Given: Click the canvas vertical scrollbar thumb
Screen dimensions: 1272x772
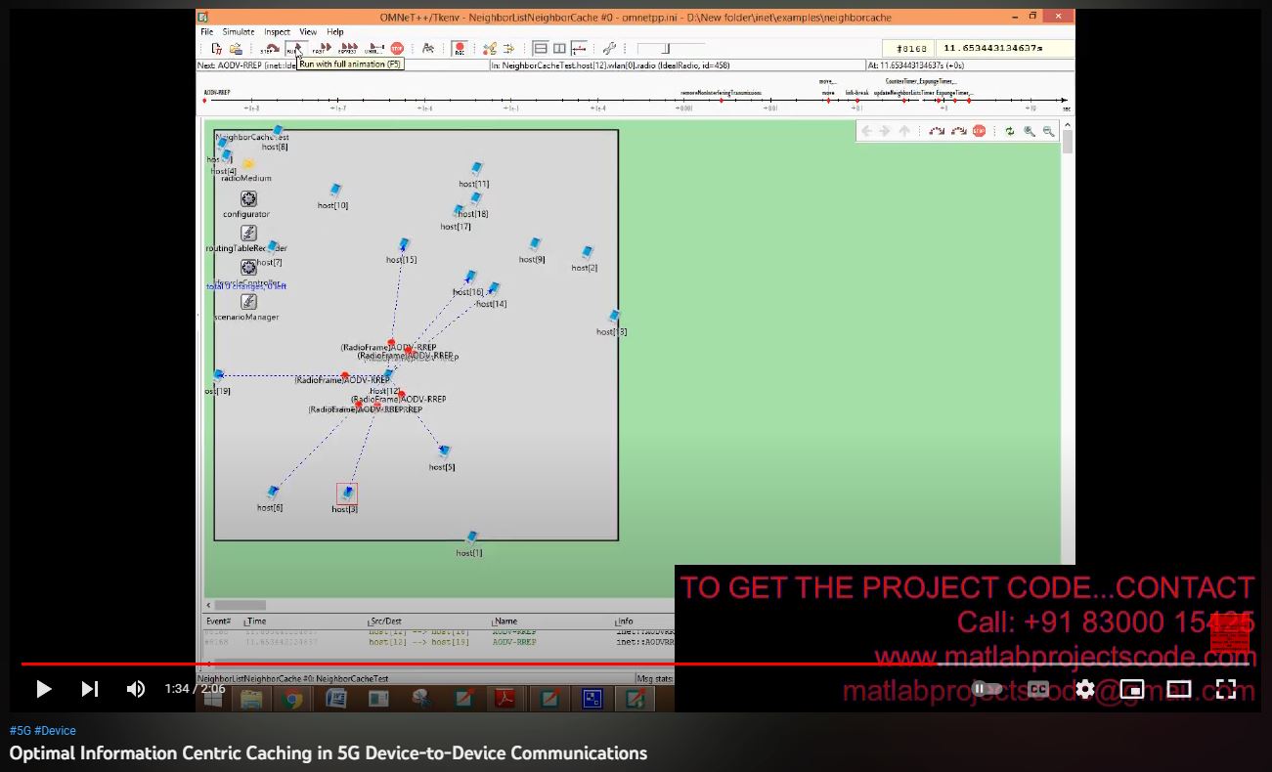Looking at the screenshot, I should coord(1068,143).
